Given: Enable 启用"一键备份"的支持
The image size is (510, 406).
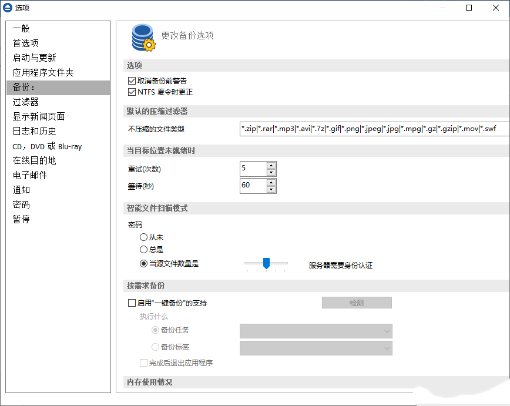Looking at the screenshot, I should (132, 303).
